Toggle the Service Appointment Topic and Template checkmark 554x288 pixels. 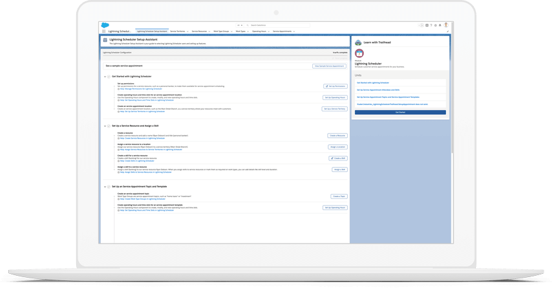[x=109, y=186]
